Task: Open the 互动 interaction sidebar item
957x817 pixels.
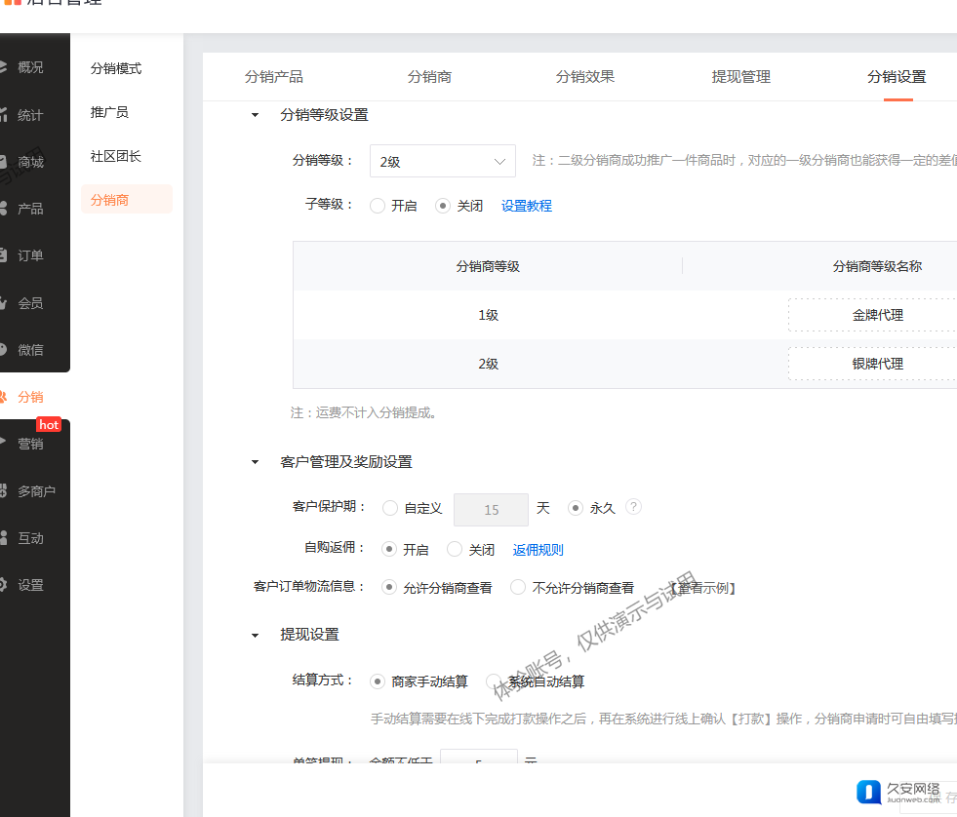Action: (29, 537)
